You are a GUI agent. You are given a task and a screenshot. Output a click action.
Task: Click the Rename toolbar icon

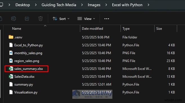tap(14, 19)
